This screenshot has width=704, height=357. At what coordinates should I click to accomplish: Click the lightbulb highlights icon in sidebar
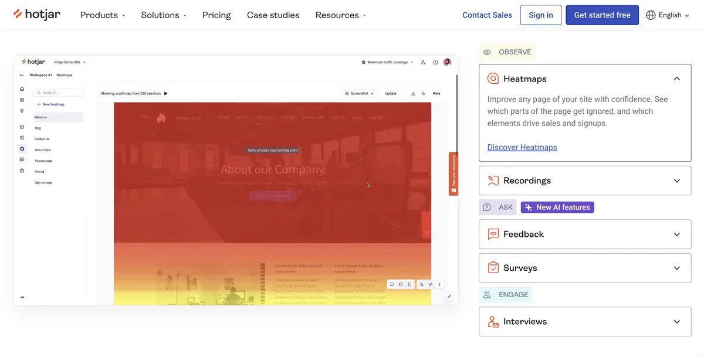point(22,111)
